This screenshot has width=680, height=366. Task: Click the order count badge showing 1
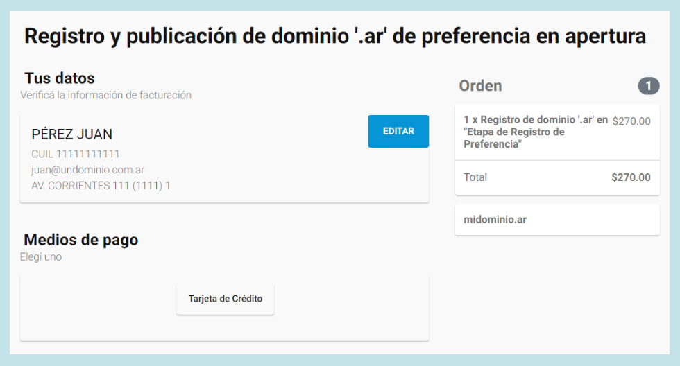pyautogui.click(x=648, y=86)
